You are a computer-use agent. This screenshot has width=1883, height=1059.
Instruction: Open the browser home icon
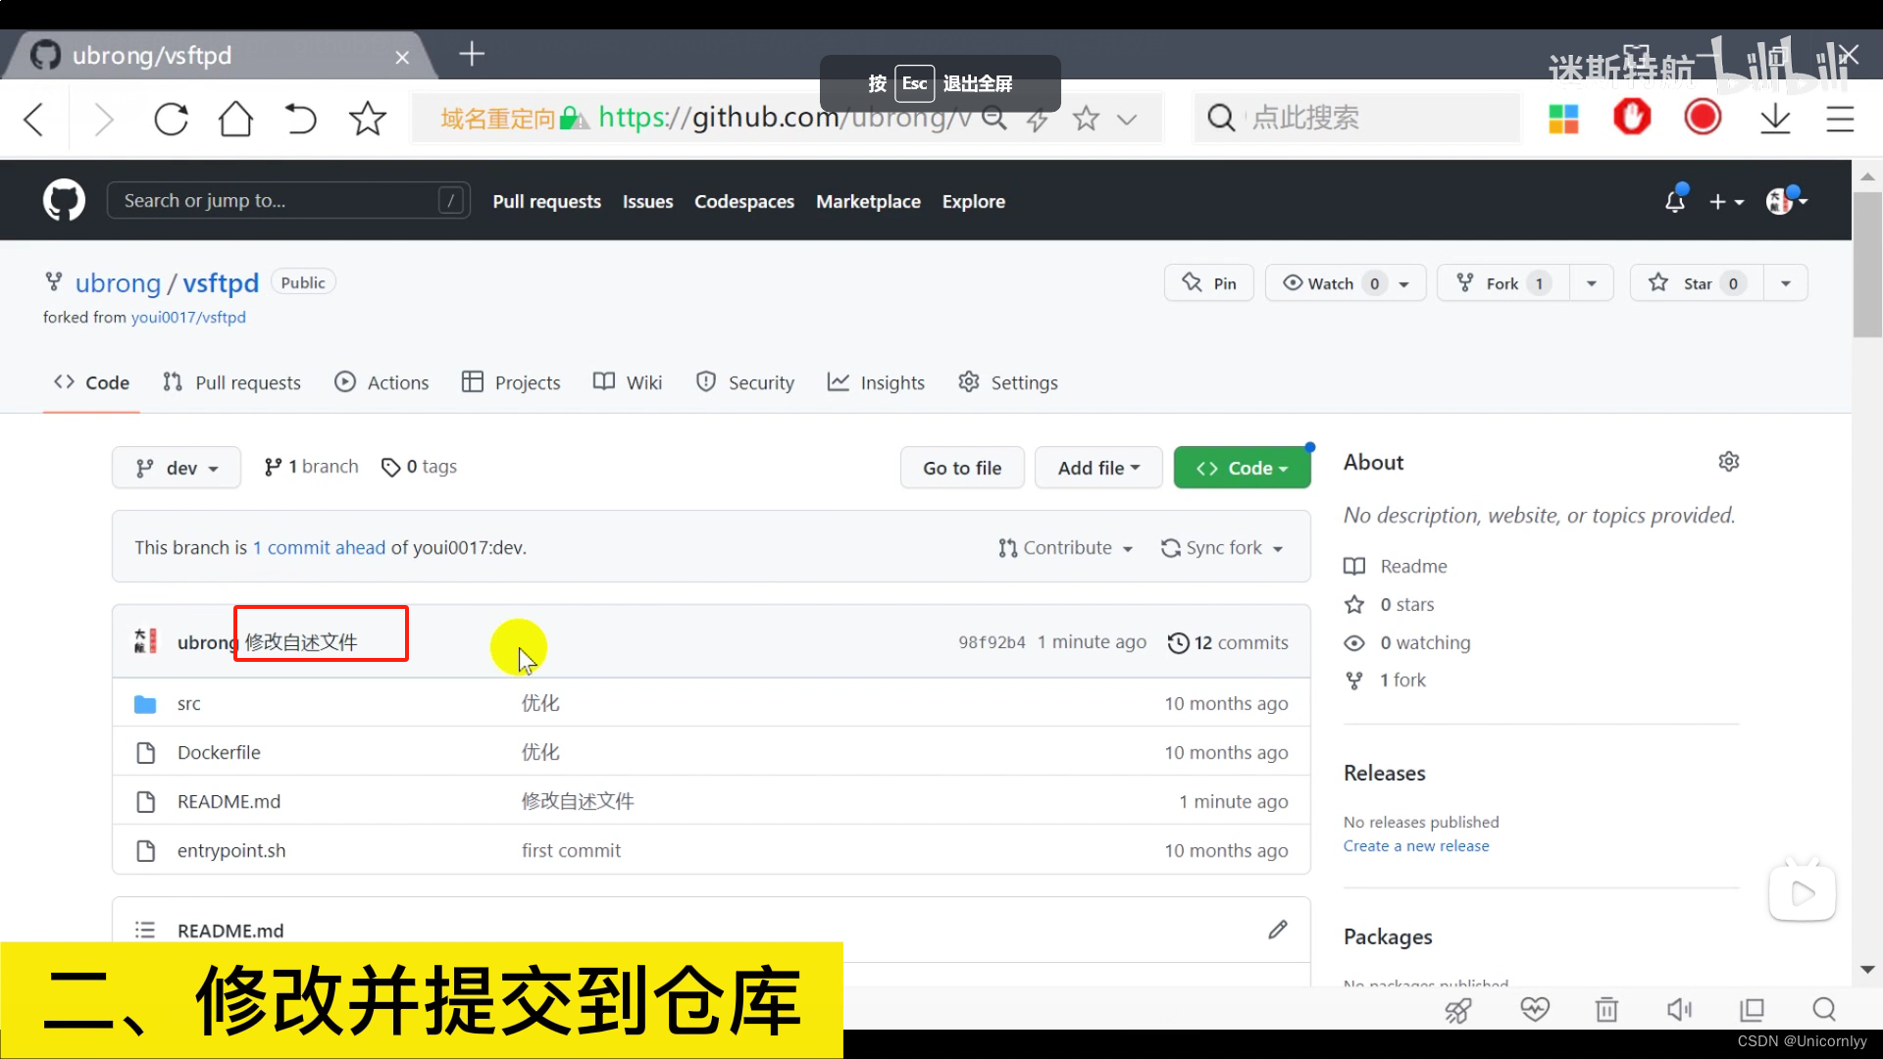[x=235, y=119]
